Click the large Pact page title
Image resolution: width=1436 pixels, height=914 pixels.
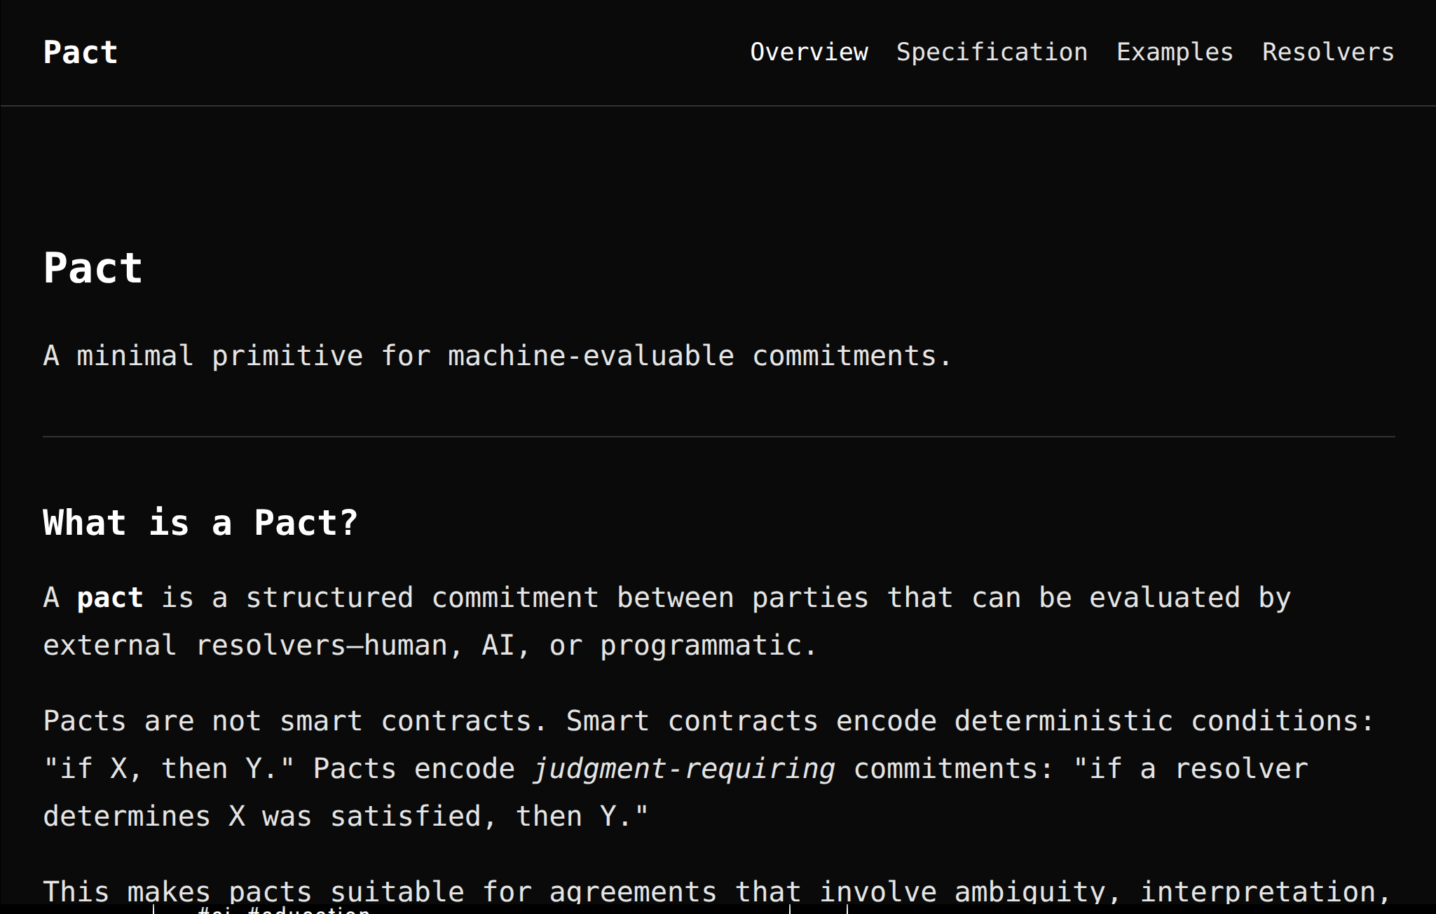pos(93,268)
